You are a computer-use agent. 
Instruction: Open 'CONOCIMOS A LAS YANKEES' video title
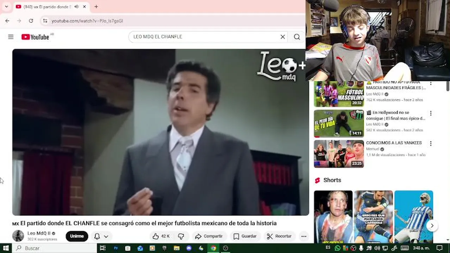click(394, 143)
